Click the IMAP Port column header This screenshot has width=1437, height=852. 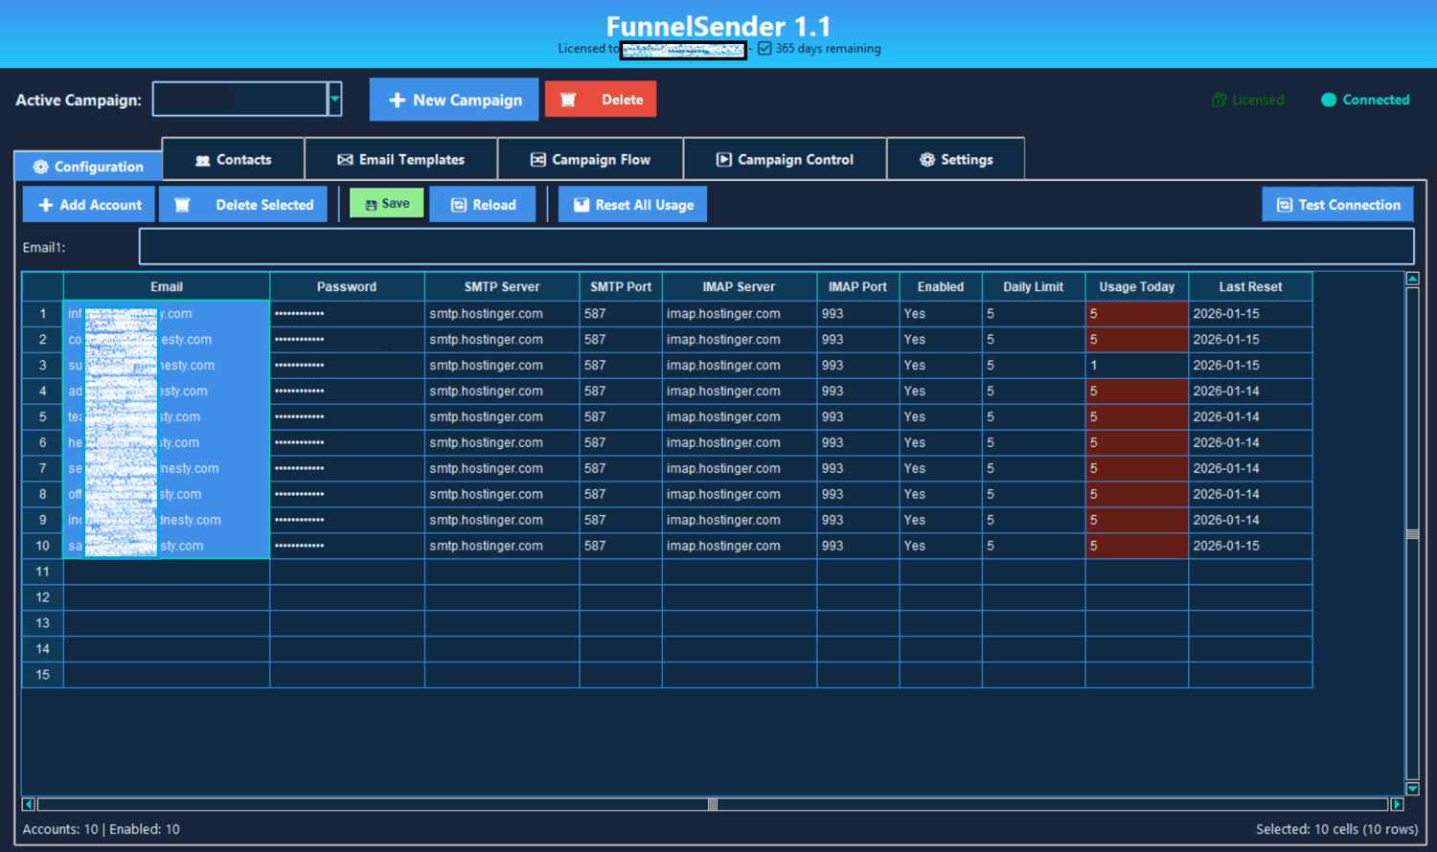click(858, 286)
